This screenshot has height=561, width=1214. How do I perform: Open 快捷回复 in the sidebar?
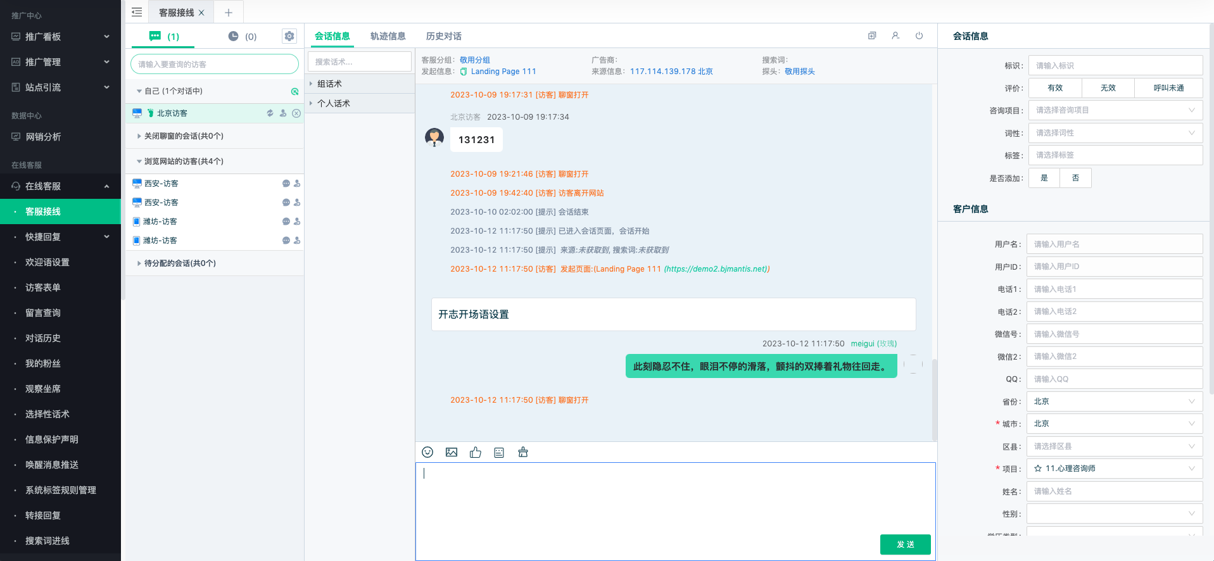(x=60, y=237)
